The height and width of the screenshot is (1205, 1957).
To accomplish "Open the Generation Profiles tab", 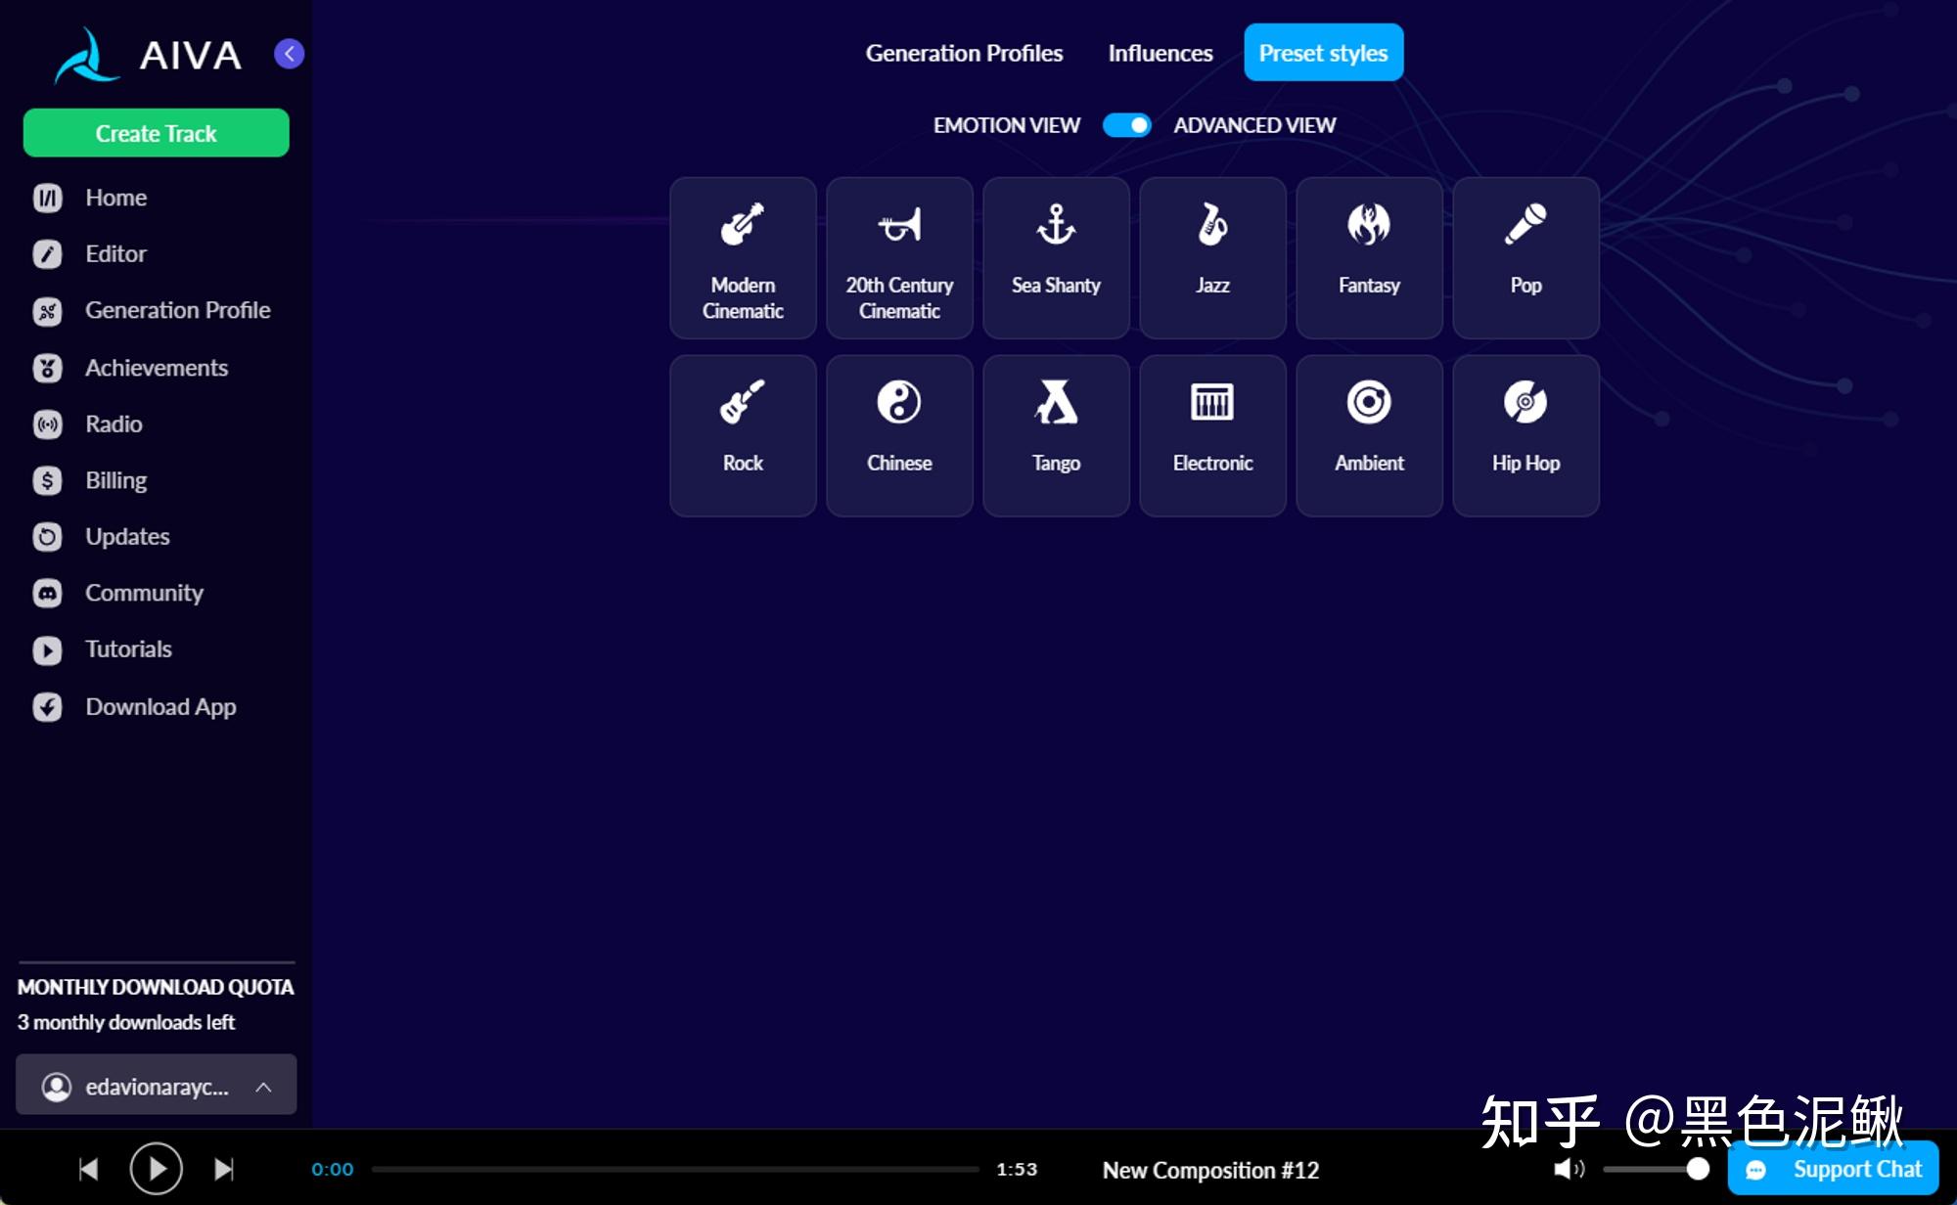I will [x=964, y=53].
